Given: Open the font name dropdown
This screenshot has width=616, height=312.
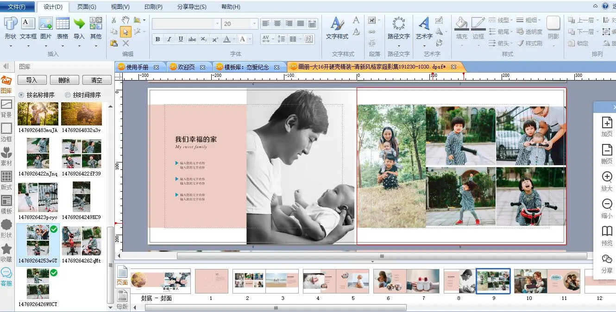Looking at the screenshot, I should pos(217,24).
